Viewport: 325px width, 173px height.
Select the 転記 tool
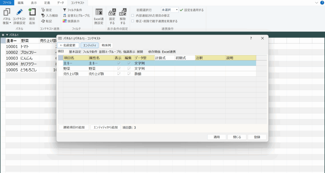[x=47, y=21]
